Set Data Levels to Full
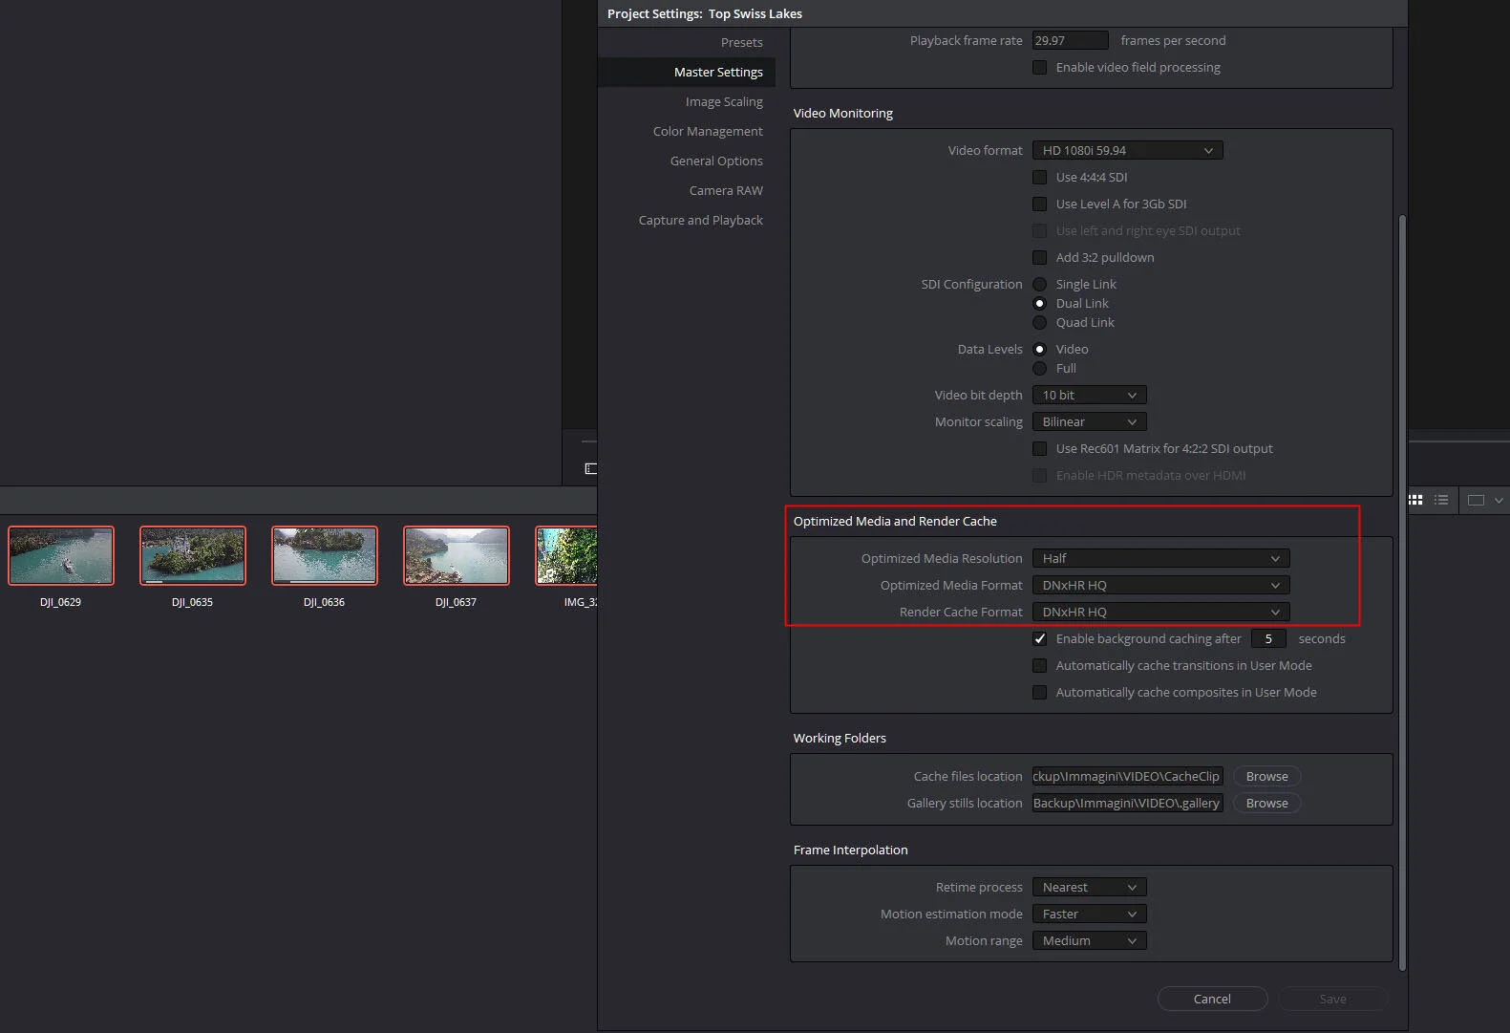 coord(1039,368)
